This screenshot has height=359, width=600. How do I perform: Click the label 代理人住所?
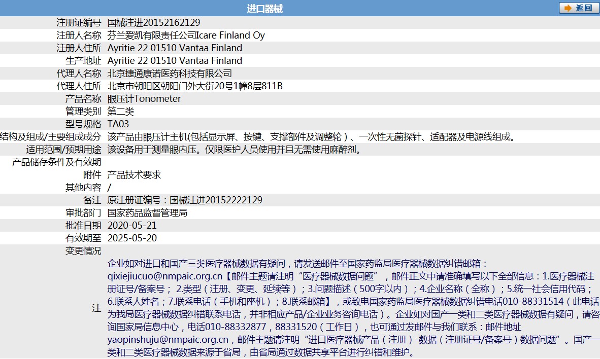[79, 86]
